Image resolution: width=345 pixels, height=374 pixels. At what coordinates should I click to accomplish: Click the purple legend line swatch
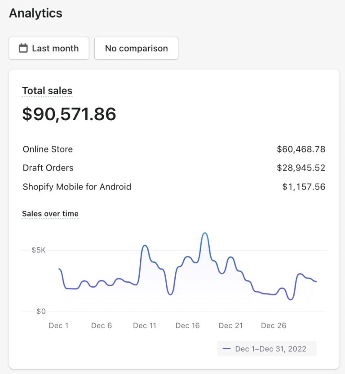tap(226, 349)
